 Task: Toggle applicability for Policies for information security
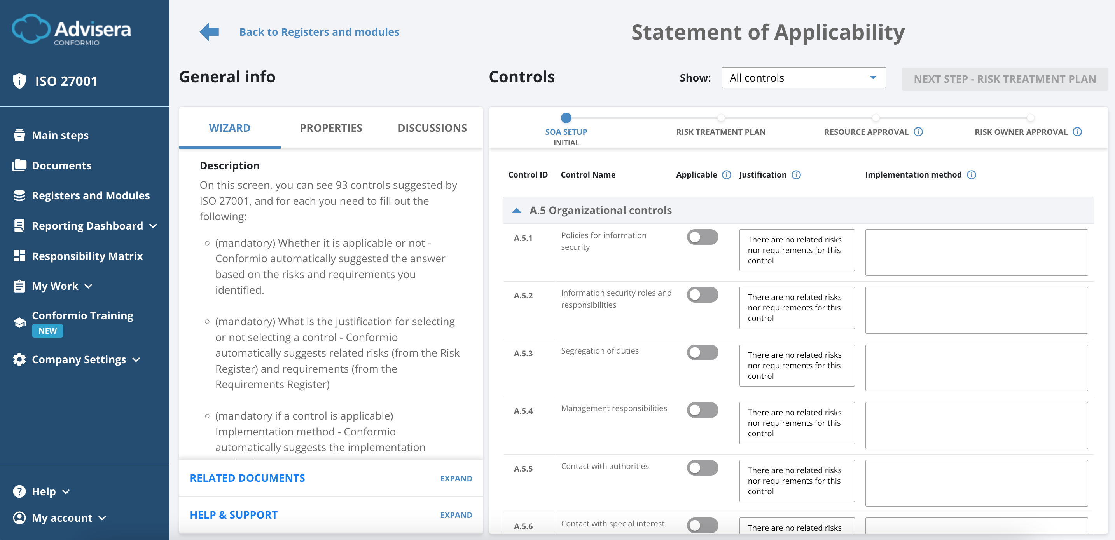click(703, 237)
